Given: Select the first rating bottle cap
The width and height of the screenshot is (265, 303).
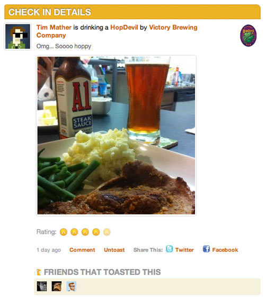Looking at the screenshot, I should pos(64,232).
